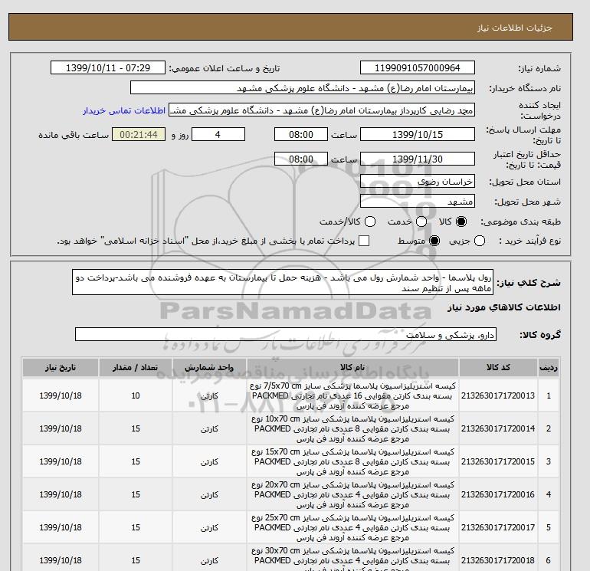
Task: Click the 25x70 cm product name cell
Action: (352, 527)
